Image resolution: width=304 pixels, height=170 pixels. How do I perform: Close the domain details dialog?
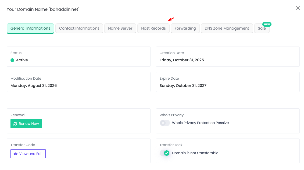298,8
